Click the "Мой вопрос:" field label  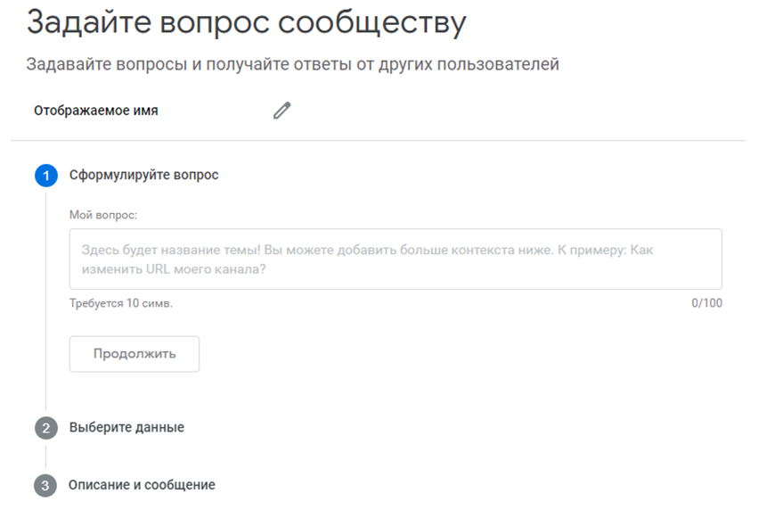[103, 215]
